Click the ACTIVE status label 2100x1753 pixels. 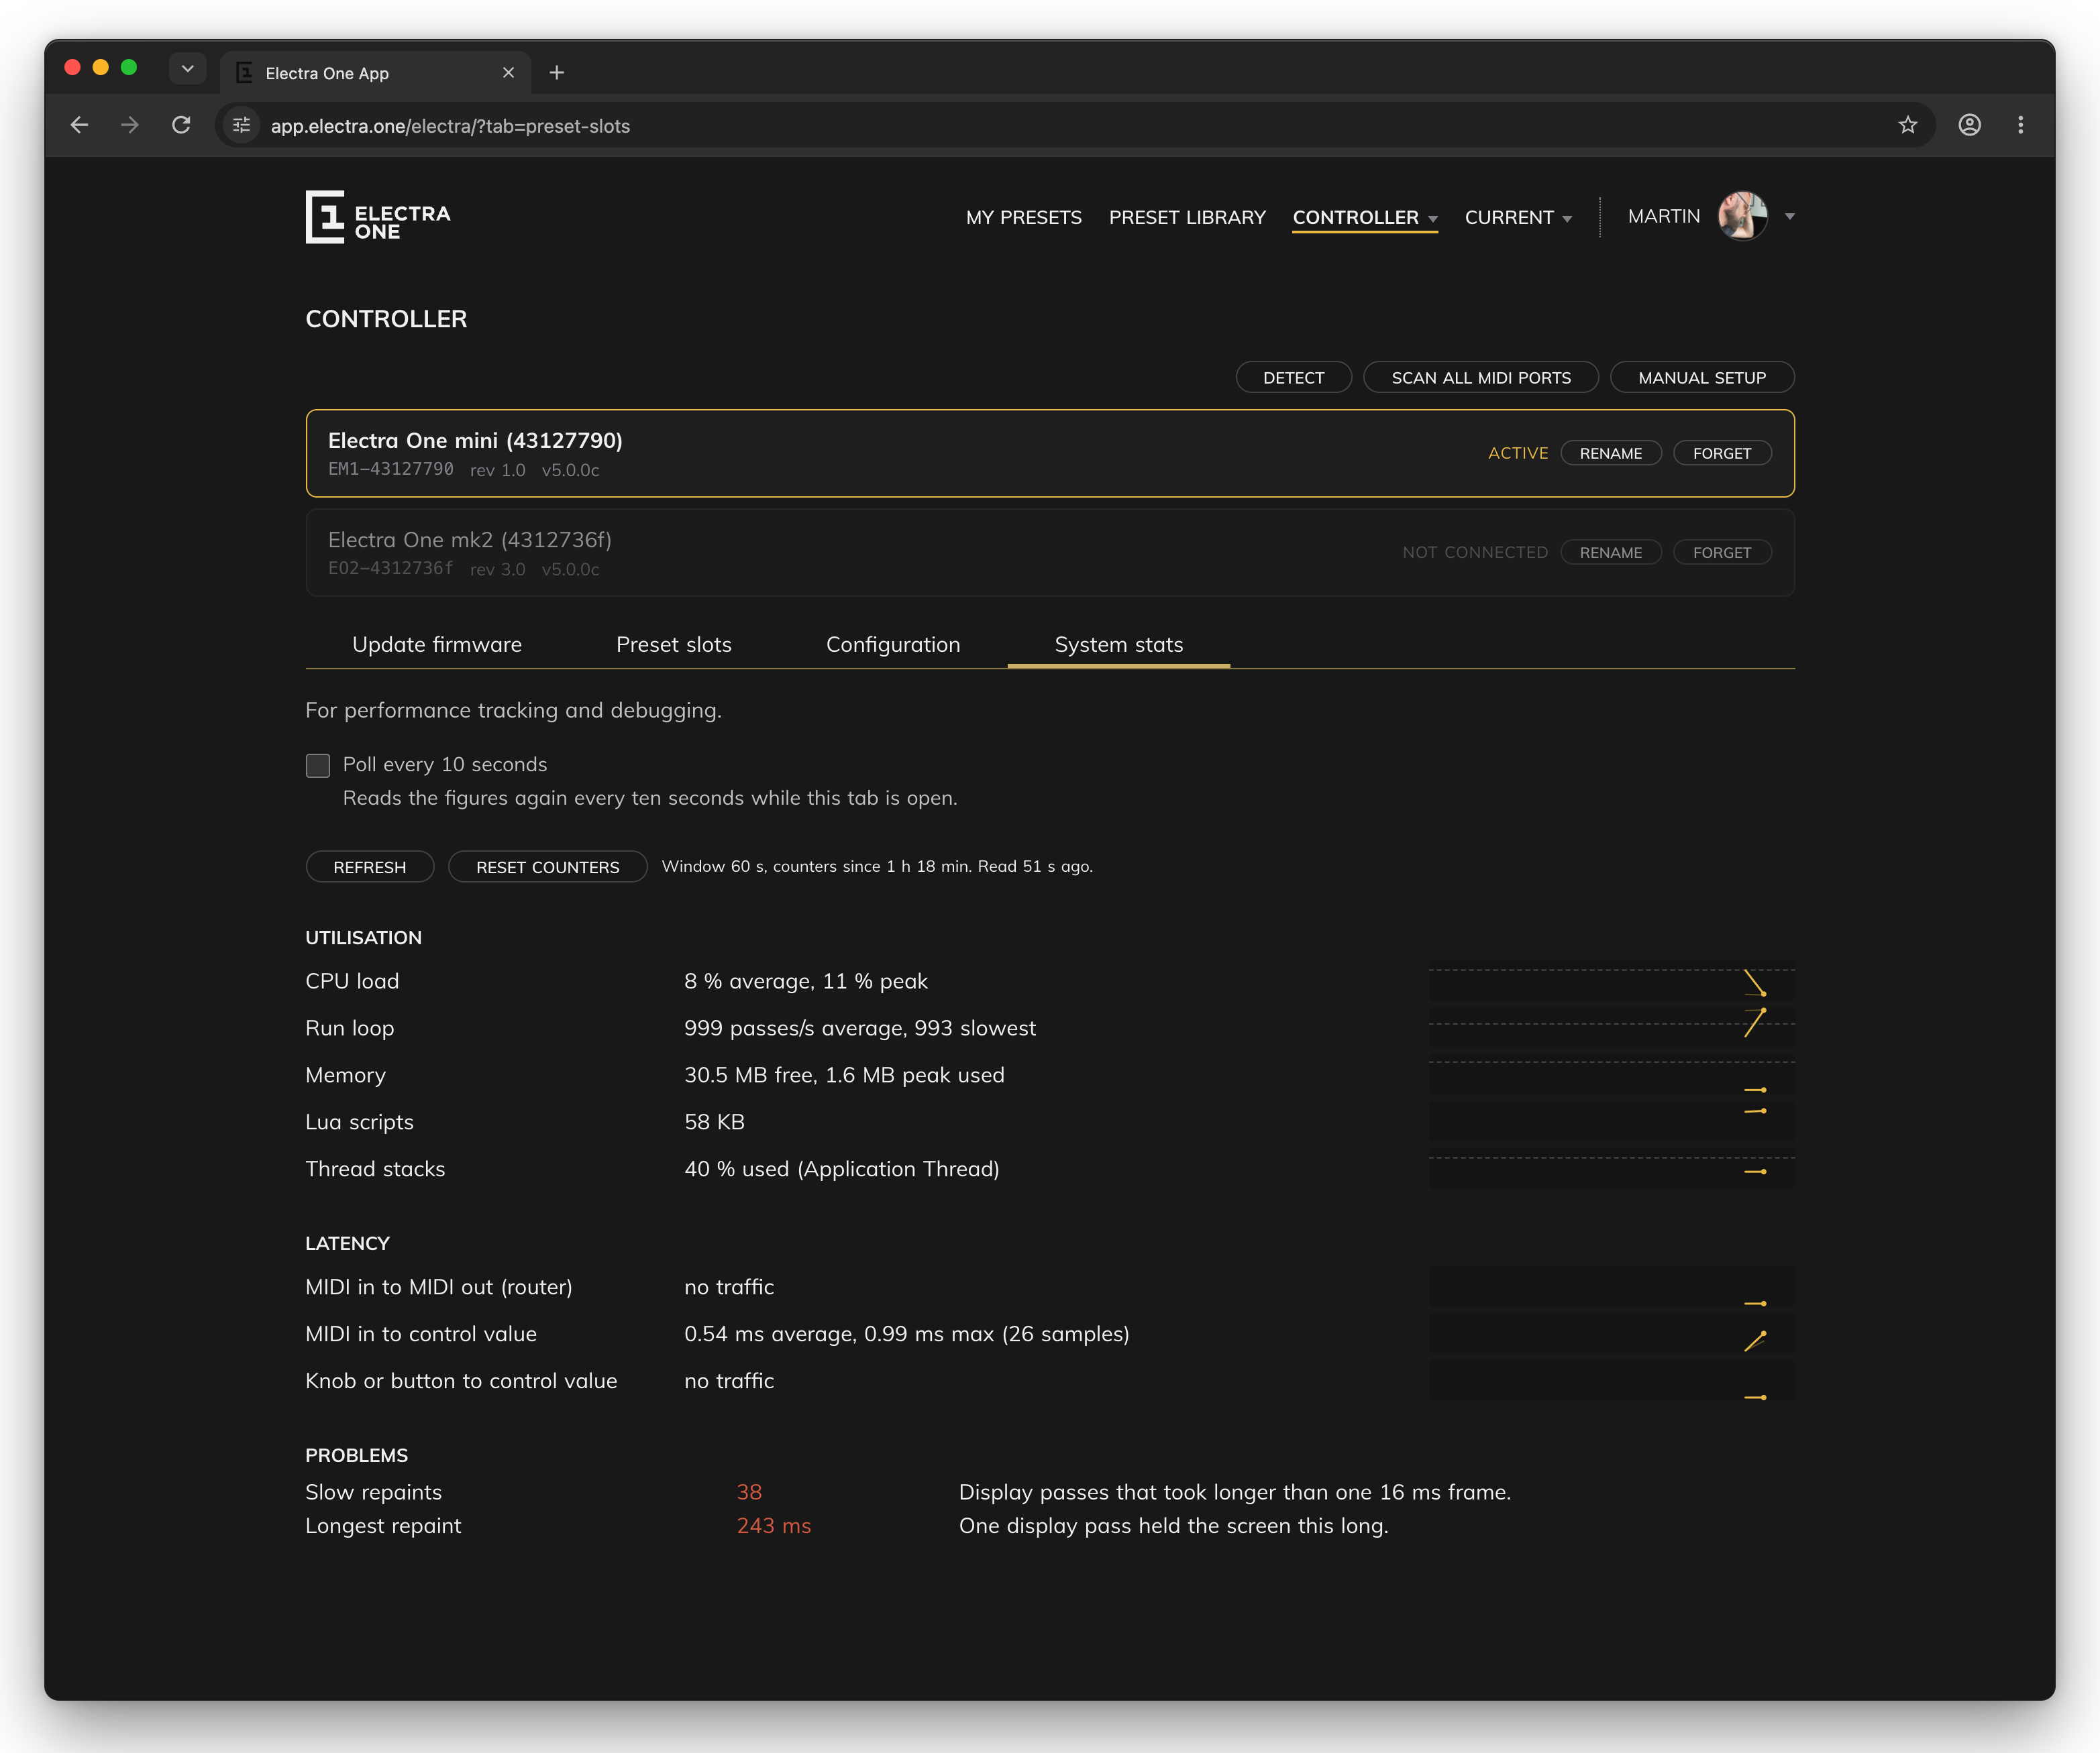(x=1518, y=453)
